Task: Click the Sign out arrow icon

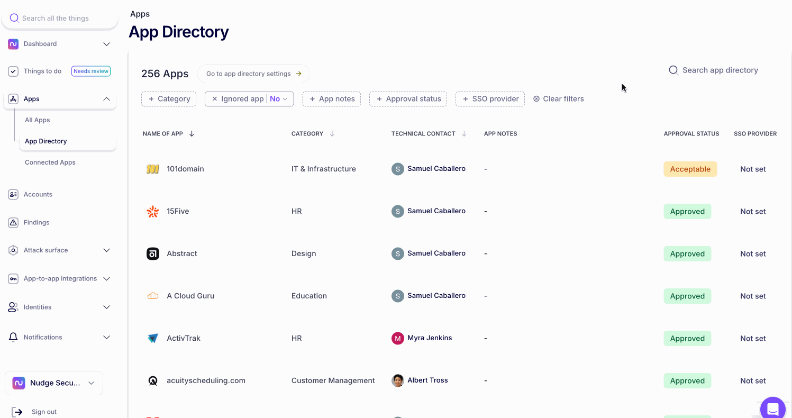Action: coord(17,412)
